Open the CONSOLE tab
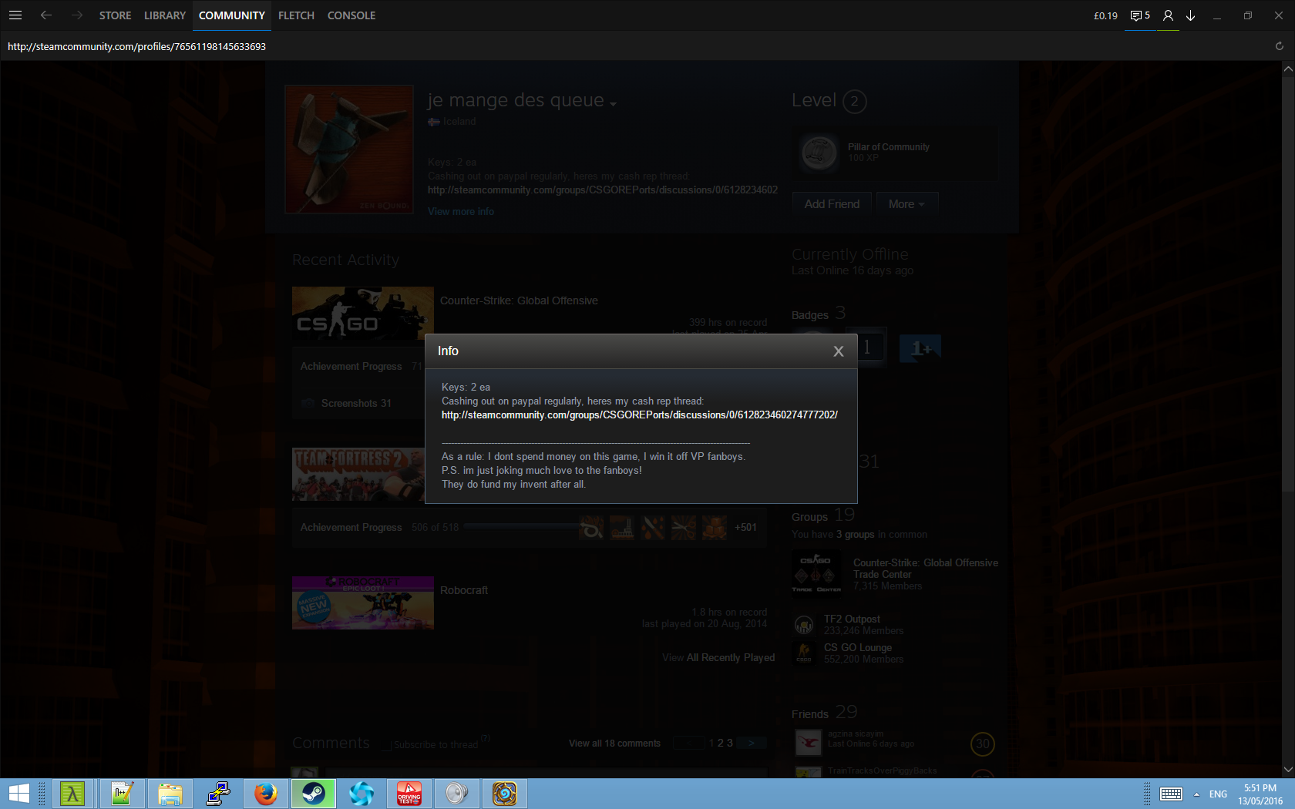 pos(351,15)
